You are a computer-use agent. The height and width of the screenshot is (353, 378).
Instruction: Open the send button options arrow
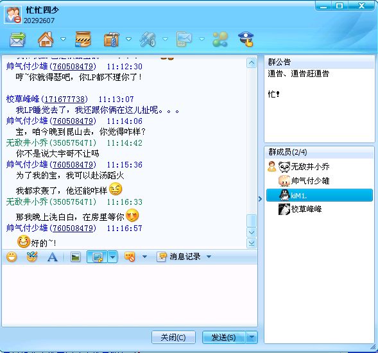pyautogui.click(x=252, y=337)
